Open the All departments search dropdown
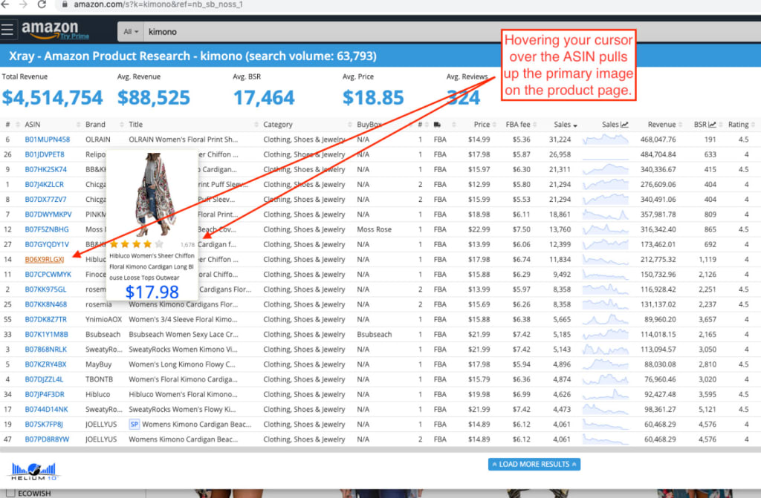Viewport: 761px width, 498px height. 131,31
